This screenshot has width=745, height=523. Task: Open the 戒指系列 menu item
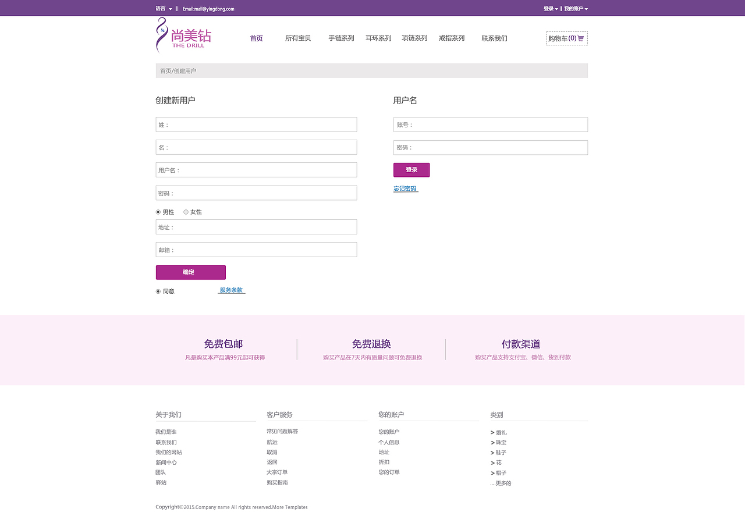(451, 38)
